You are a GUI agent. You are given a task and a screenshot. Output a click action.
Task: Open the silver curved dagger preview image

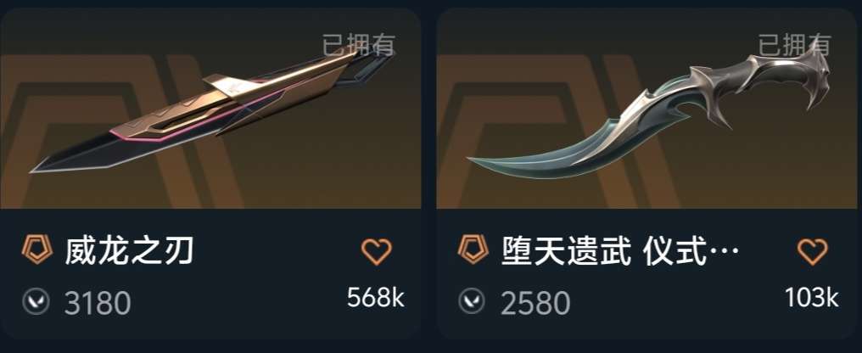click(647, 109)
